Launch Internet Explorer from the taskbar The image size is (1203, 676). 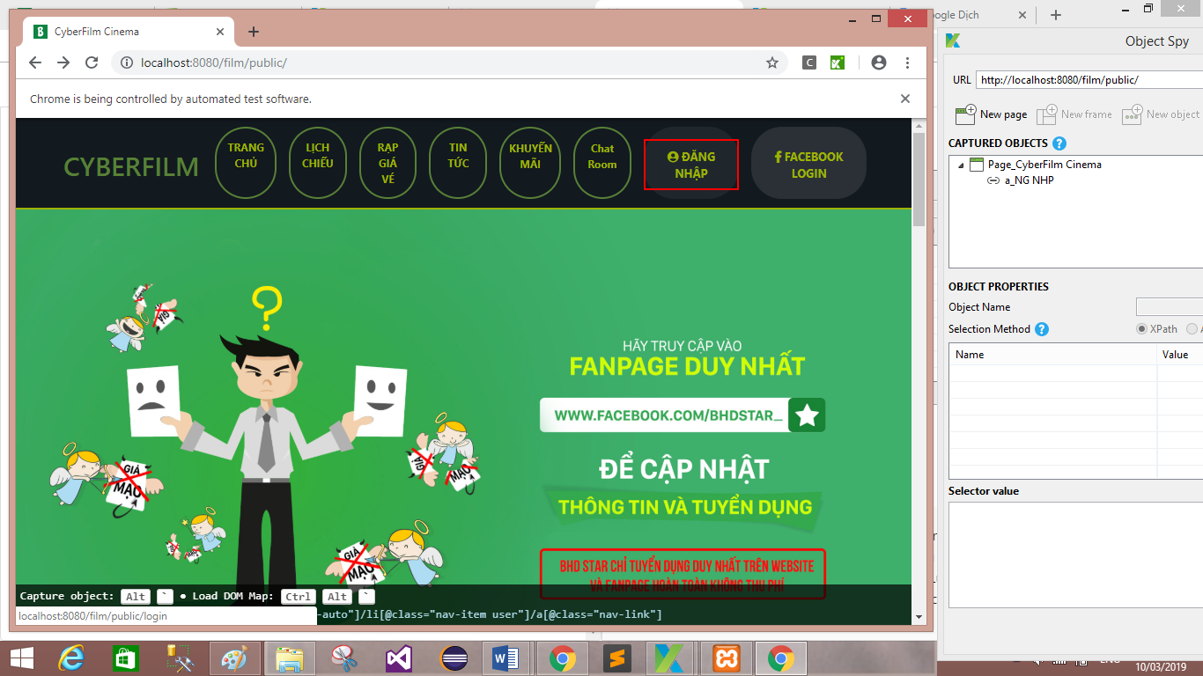point(71,658)
